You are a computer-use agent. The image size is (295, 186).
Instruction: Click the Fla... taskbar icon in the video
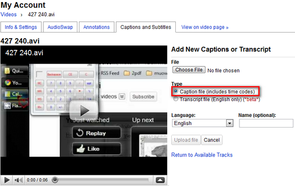click(x=8, y=106)
